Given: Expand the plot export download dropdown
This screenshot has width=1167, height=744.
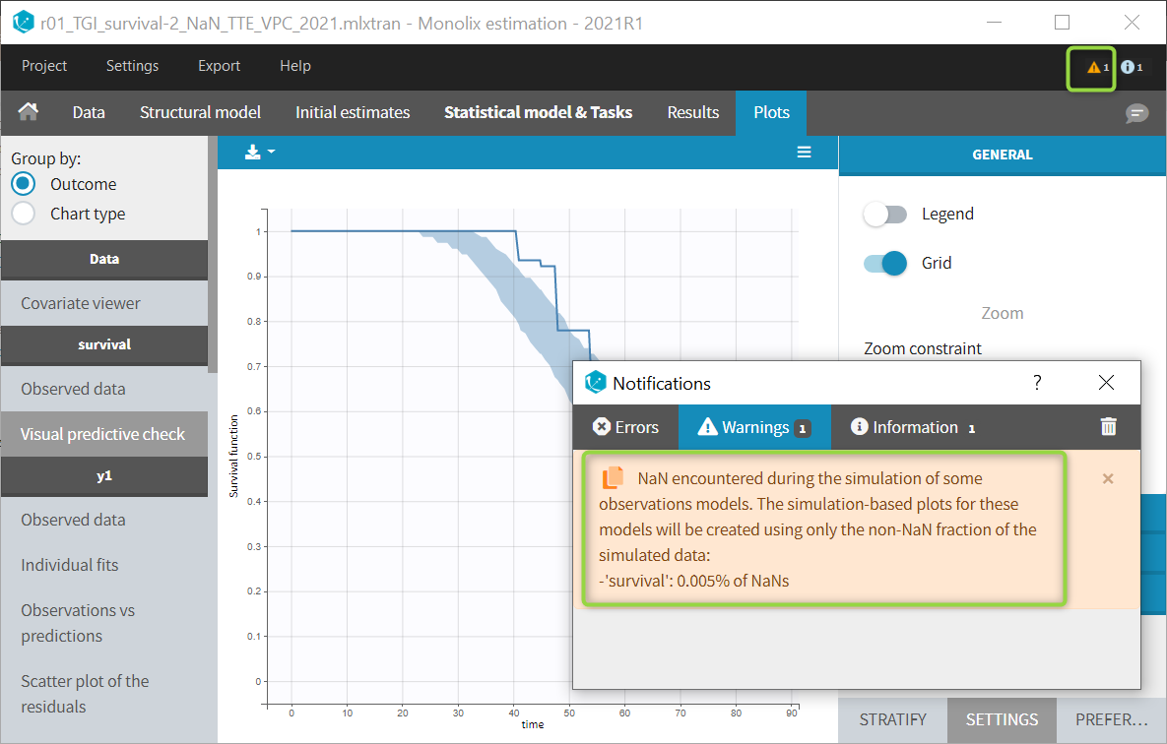Looking at the screenshot, I should click(260, 152).
